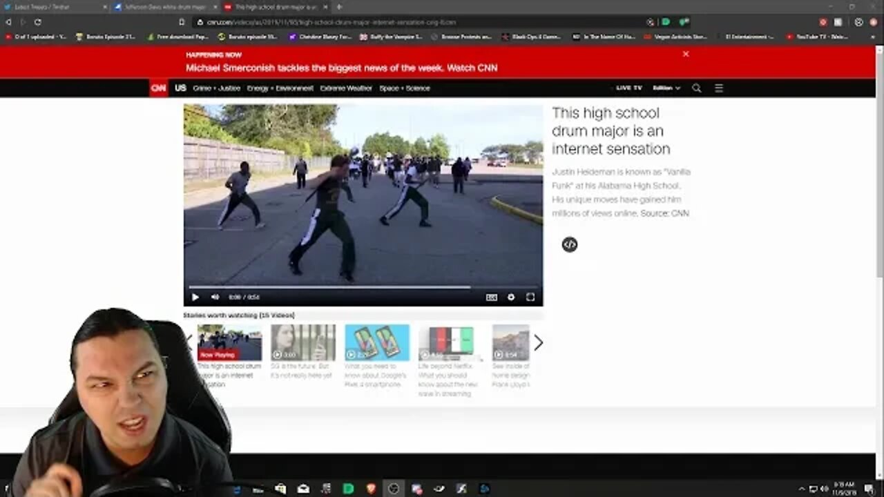884x497 pixels.
Task: Mute the video volume speaker icon
Action: 215,297
